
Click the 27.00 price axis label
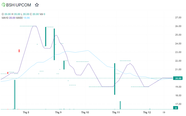pos(178,18)
